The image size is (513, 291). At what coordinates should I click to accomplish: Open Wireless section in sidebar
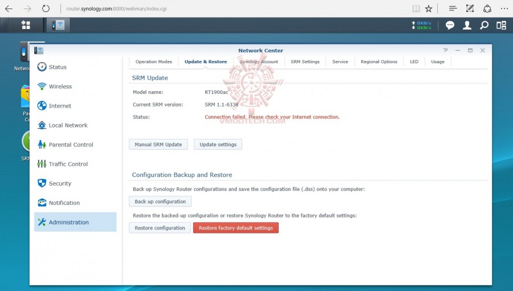pyautogui.click(x=75, y=87)
